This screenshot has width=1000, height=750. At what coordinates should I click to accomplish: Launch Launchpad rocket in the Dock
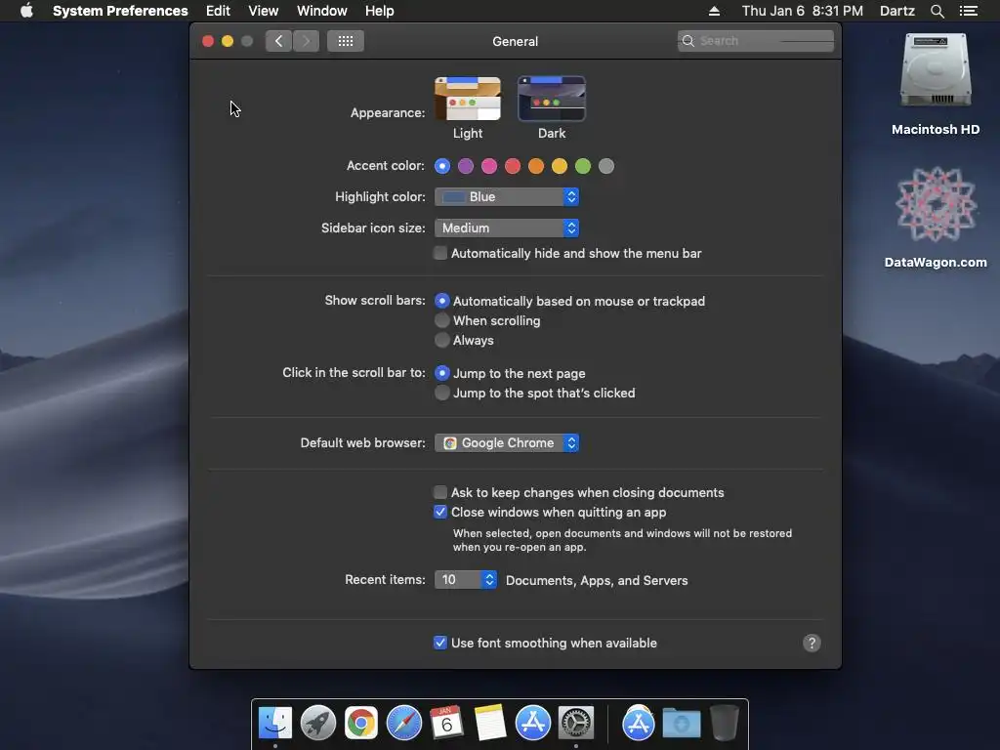[x=317, y=723]
